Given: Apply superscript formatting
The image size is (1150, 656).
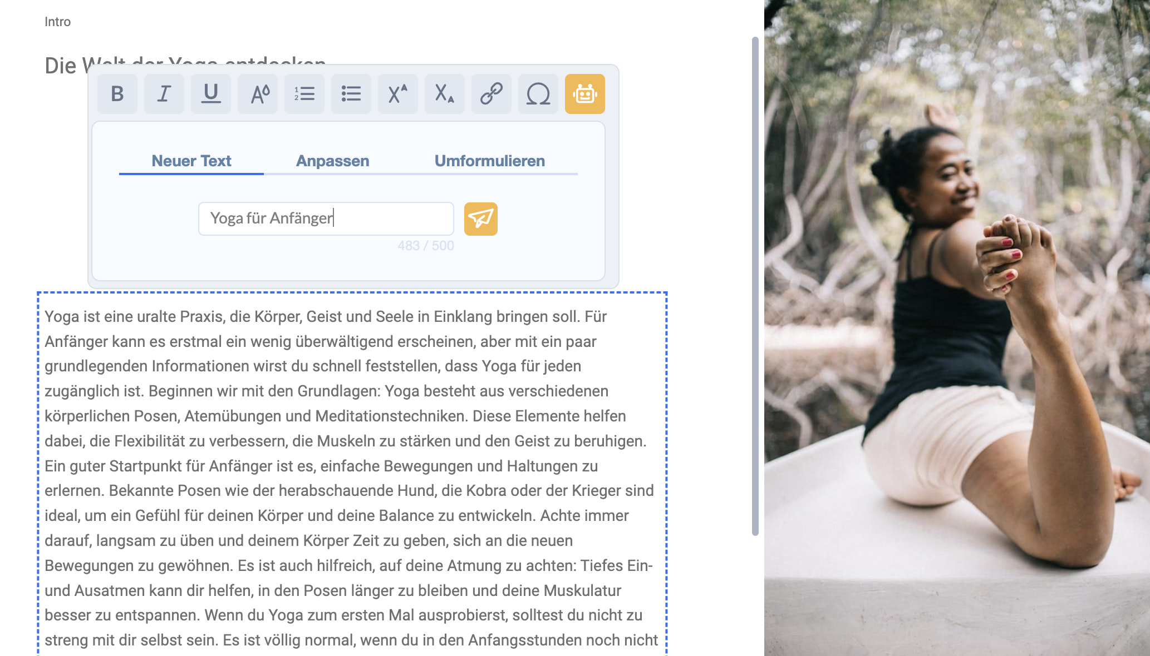Looking at the screenshot, I should coord(397,94).
